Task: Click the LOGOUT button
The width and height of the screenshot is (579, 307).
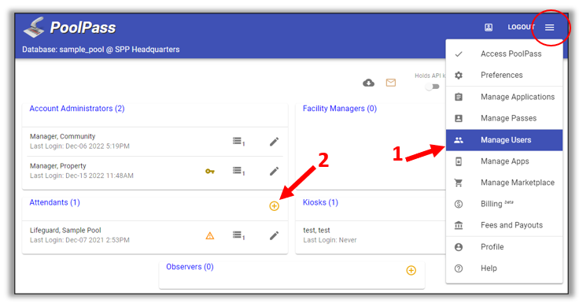Action: [x=521, y=28]
